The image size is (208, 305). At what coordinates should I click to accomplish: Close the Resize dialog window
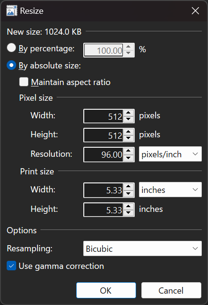[195, 11]
